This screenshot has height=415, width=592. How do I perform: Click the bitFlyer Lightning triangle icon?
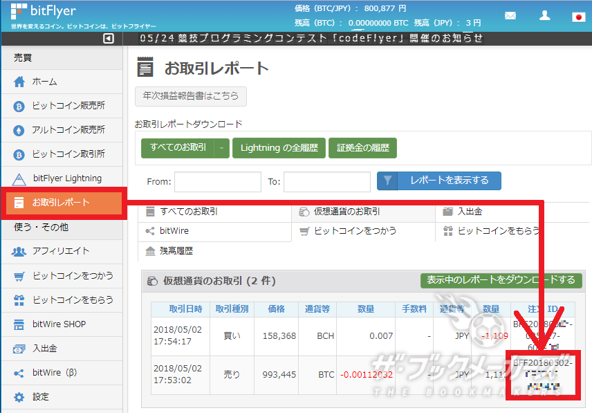19,179
